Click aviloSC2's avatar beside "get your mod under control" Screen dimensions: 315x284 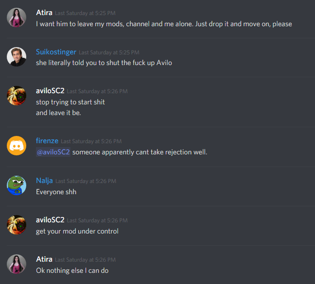point(17,225)
